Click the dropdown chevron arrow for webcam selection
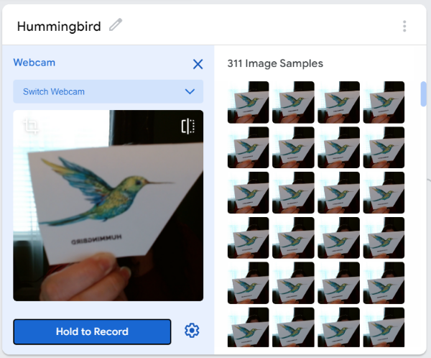Viewport: 431px width, 358px height. (x=190, y=91)
